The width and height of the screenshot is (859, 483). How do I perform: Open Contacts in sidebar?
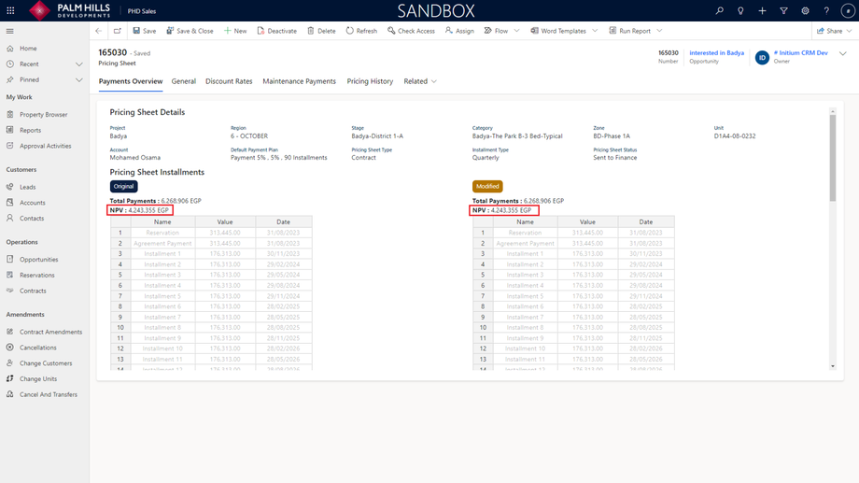tap(31, 219)
